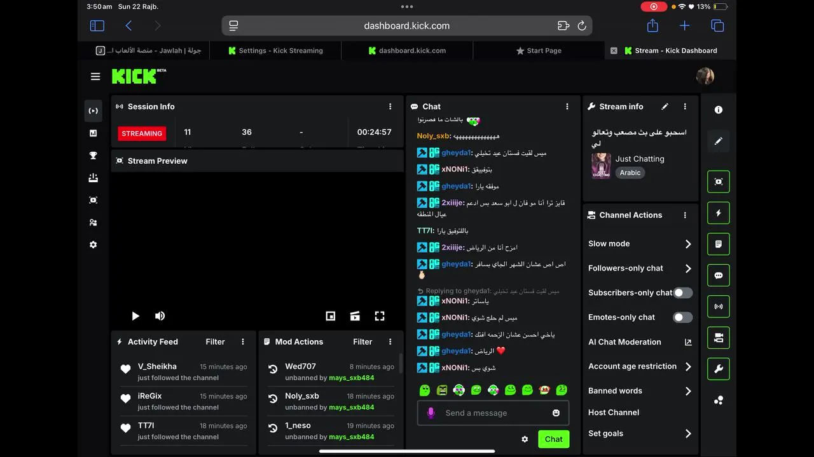The image size is (814, 457).
Task: Enter fullscreen on stream preview
Action: 380,316
